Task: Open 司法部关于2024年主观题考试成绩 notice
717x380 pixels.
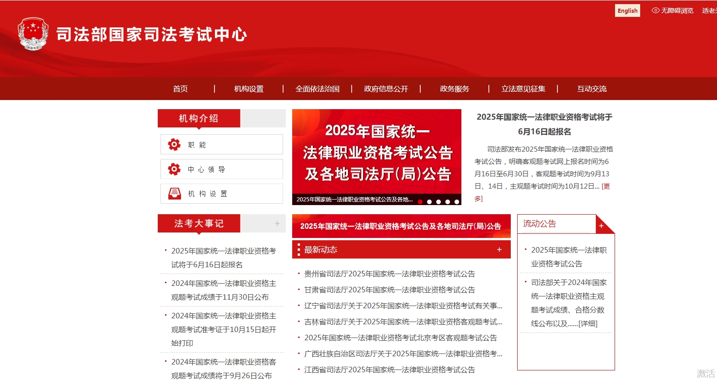Action: click(x=569, y=303)
